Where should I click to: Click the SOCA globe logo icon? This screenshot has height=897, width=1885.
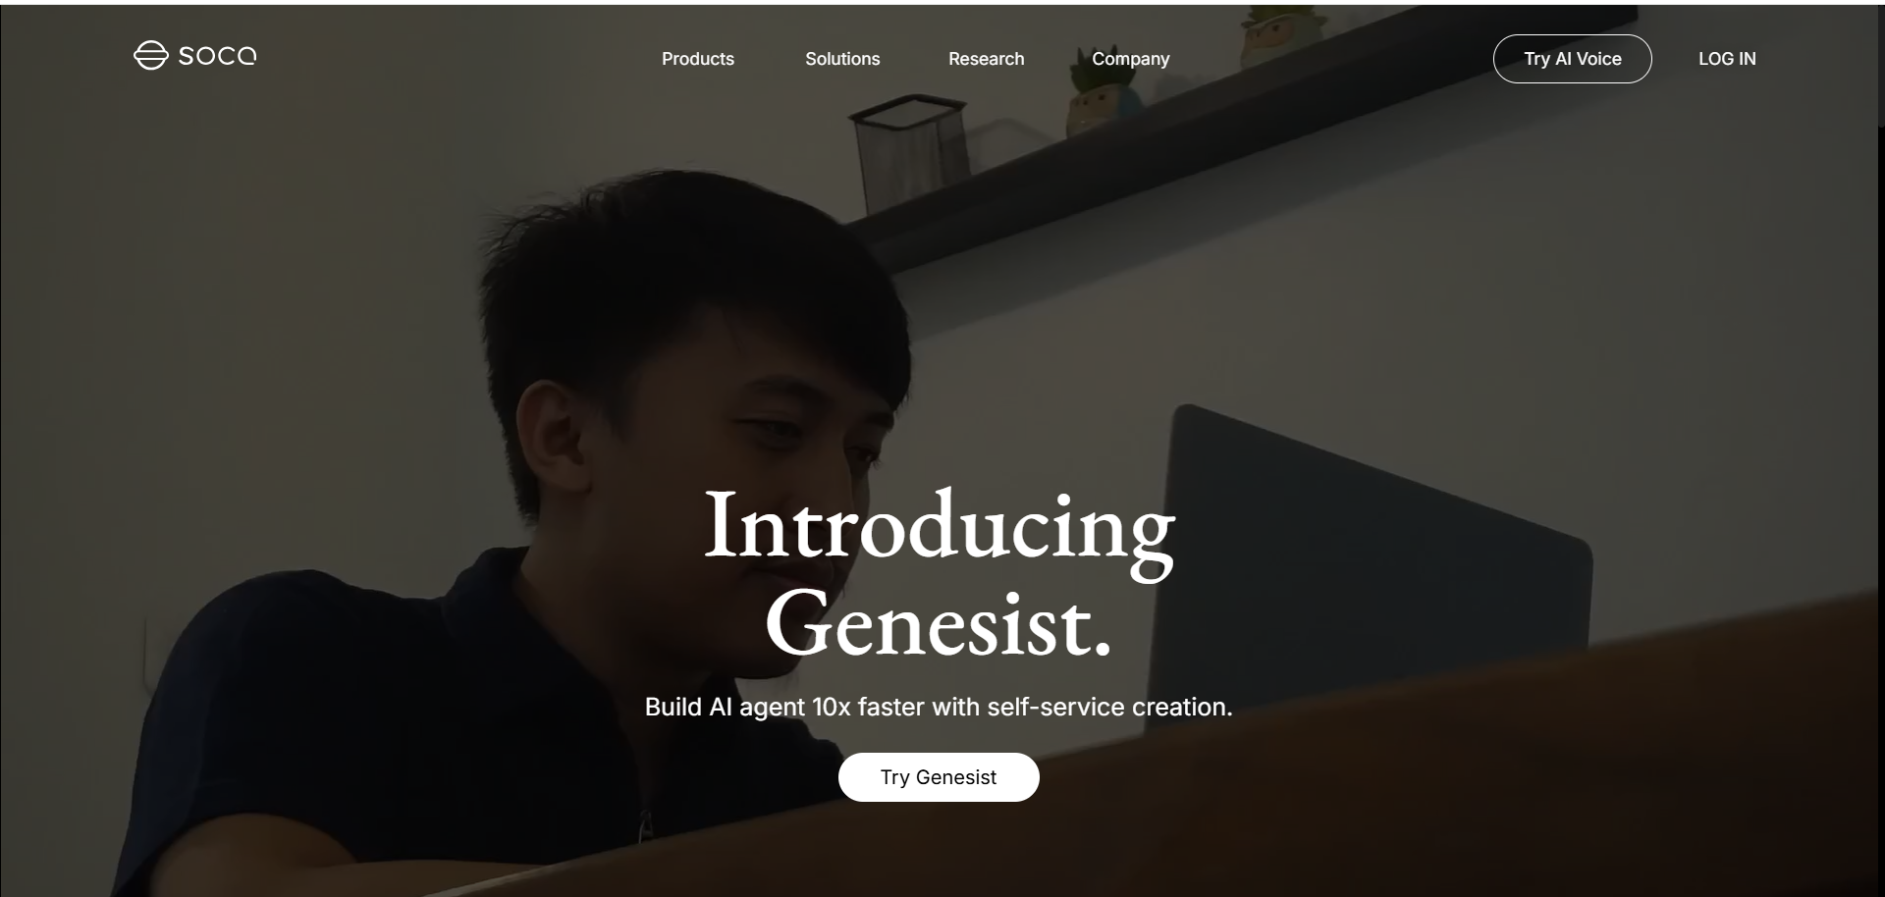150,56
